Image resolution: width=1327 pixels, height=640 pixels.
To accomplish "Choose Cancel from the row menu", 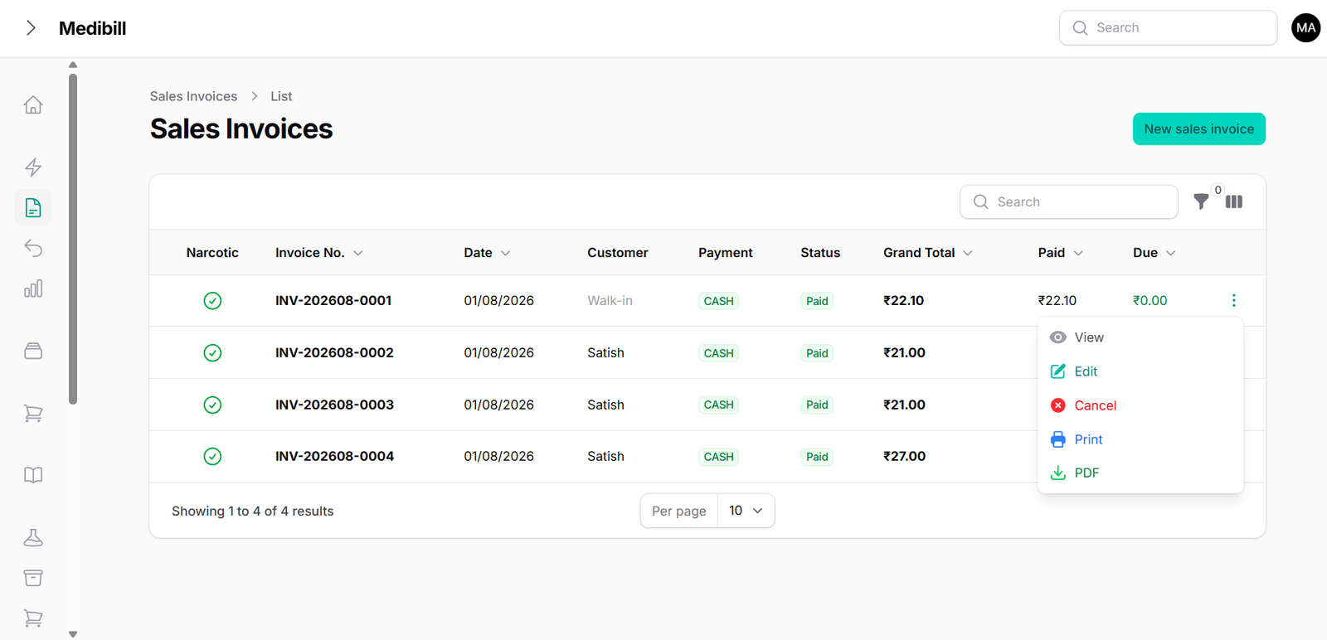I will (x=1140, y=405).
